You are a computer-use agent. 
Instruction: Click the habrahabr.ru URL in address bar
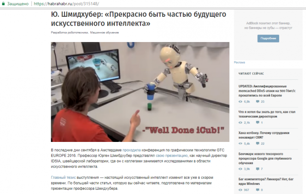(x=66, y=4)
